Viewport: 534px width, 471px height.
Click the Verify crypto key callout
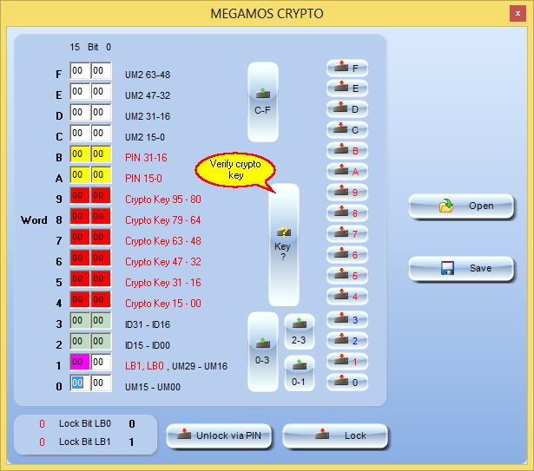[235, 170]
